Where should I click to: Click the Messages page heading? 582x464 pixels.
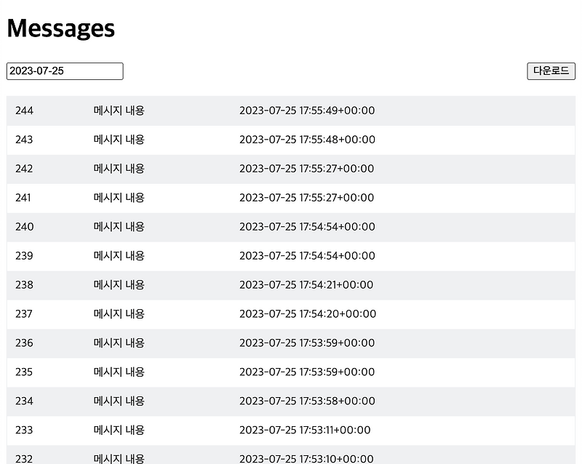pyautogui.click(x=61, y=28)
